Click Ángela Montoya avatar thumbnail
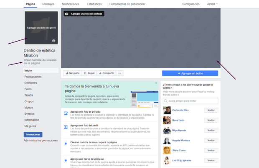 pos(167,140)
